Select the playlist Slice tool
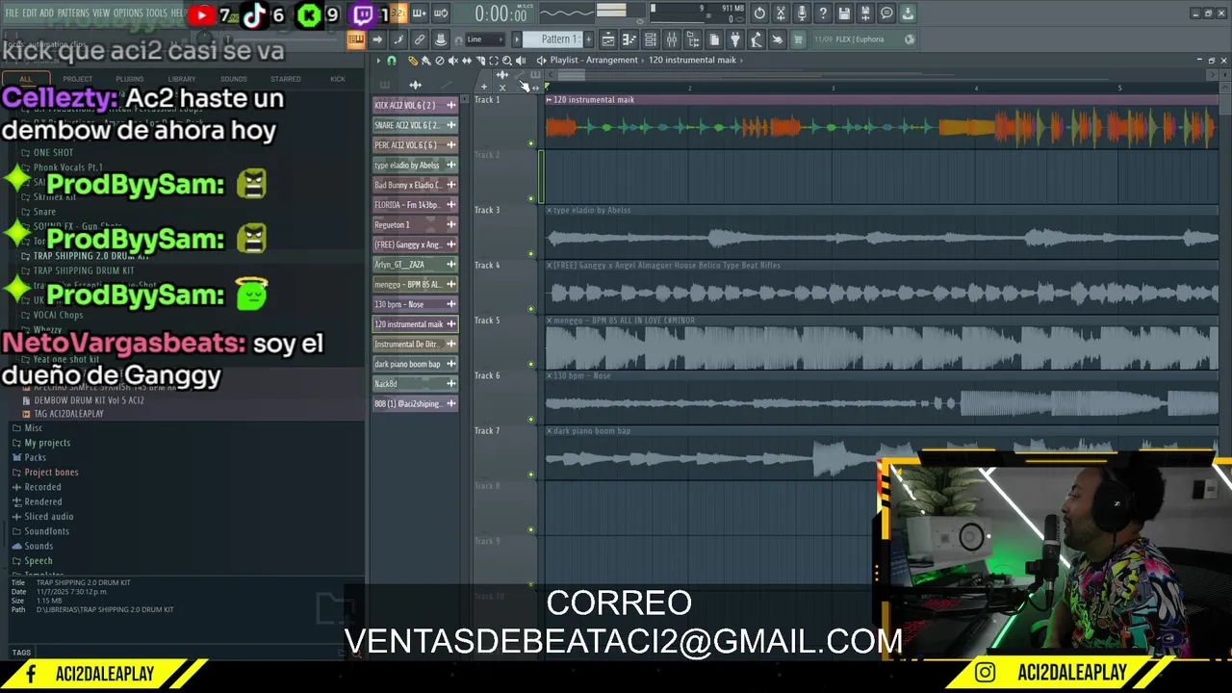 pyautogui.click(x=480, y=61)
